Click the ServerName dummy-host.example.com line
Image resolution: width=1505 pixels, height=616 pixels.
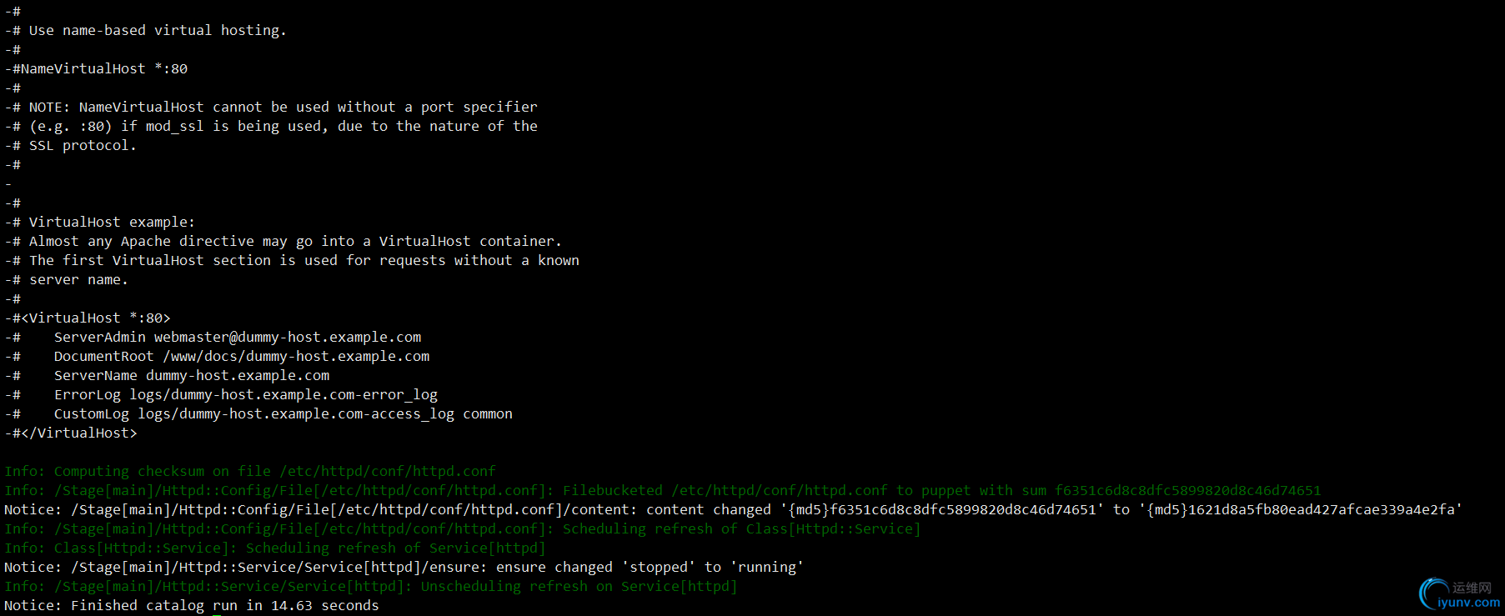192,376
